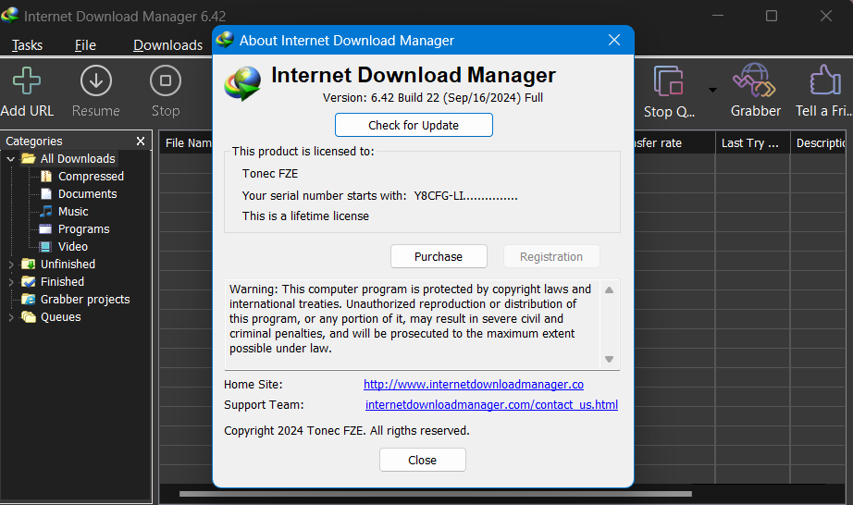Screen dimensions: 853x505
Task: Select the All Downloads folder
Action: pos(78,159)
